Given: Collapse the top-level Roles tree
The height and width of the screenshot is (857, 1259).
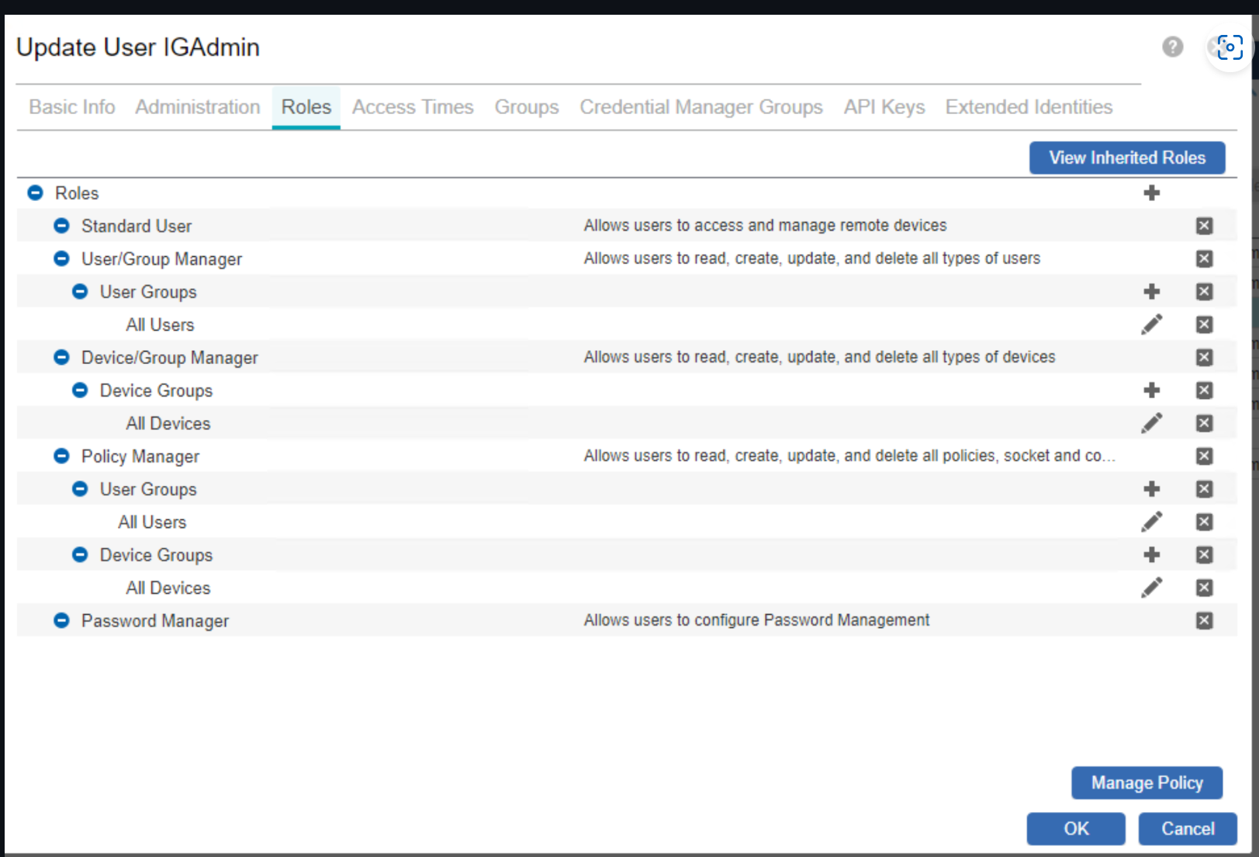Looking at the screenshot, I should pos(35,193).
